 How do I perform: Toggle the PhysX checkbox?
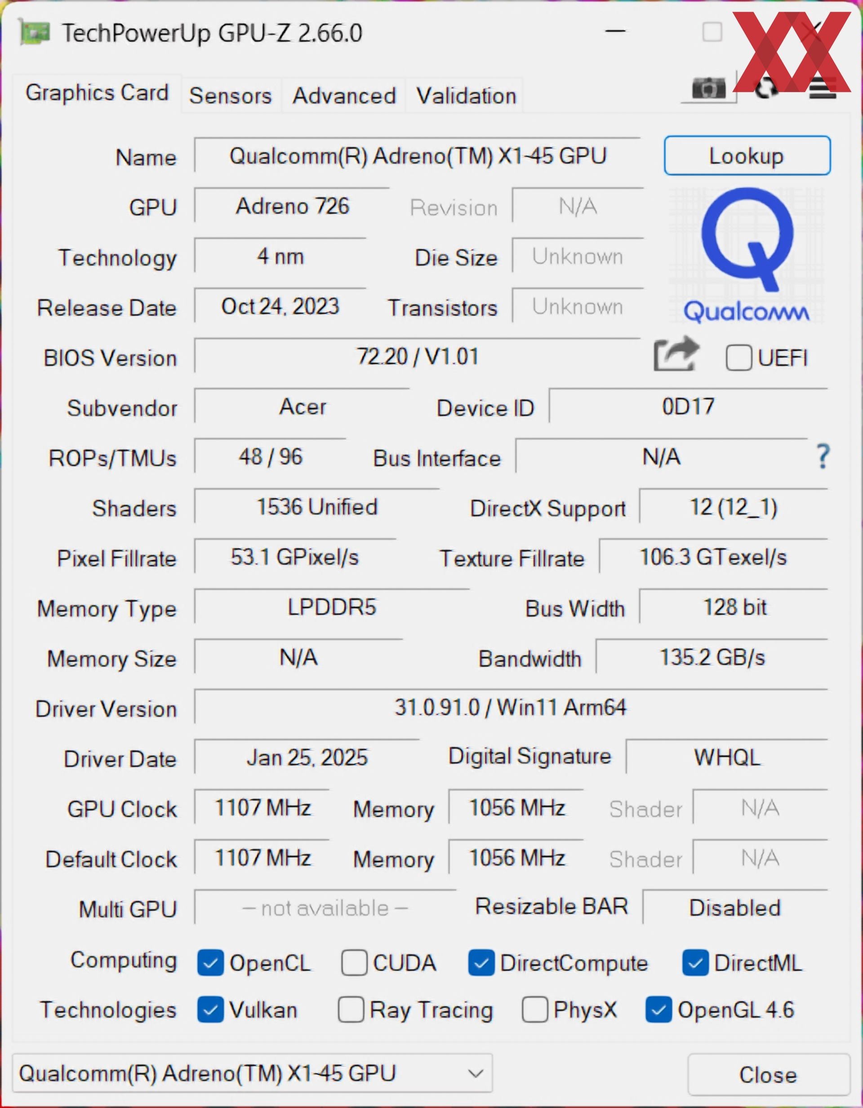coord(535,1010)
